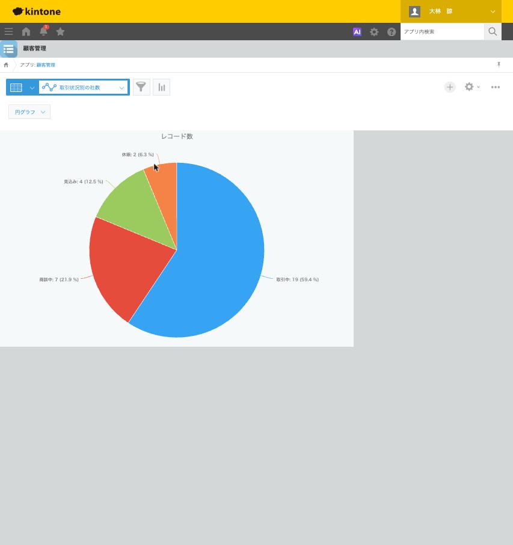Open the notifications bell

point(43,31)
